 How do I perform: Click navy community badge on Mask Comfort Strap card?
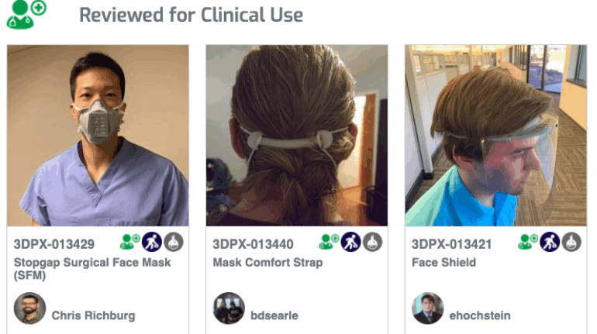pos(350,242)
